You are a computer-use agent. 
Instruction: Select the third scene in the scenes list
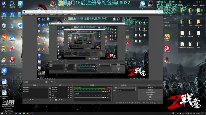[x=36, y=91]
